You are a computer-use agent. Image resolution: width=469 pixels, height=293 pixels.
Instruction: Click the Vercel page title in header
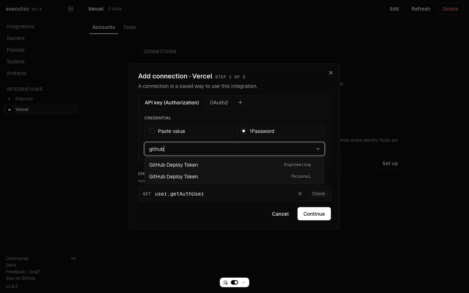click(96, 9)
